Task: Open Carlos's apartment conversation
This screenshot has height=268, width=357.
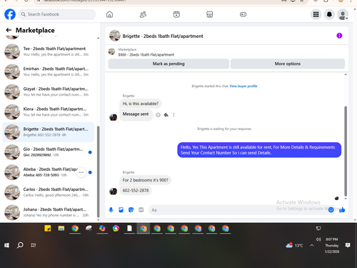Action: pos(48,192)
